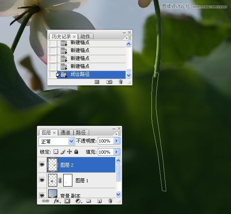Lock image pixels brush icon
Image resolution: width=231 pixels, height=214 pixels.
[x=63, y=152]
